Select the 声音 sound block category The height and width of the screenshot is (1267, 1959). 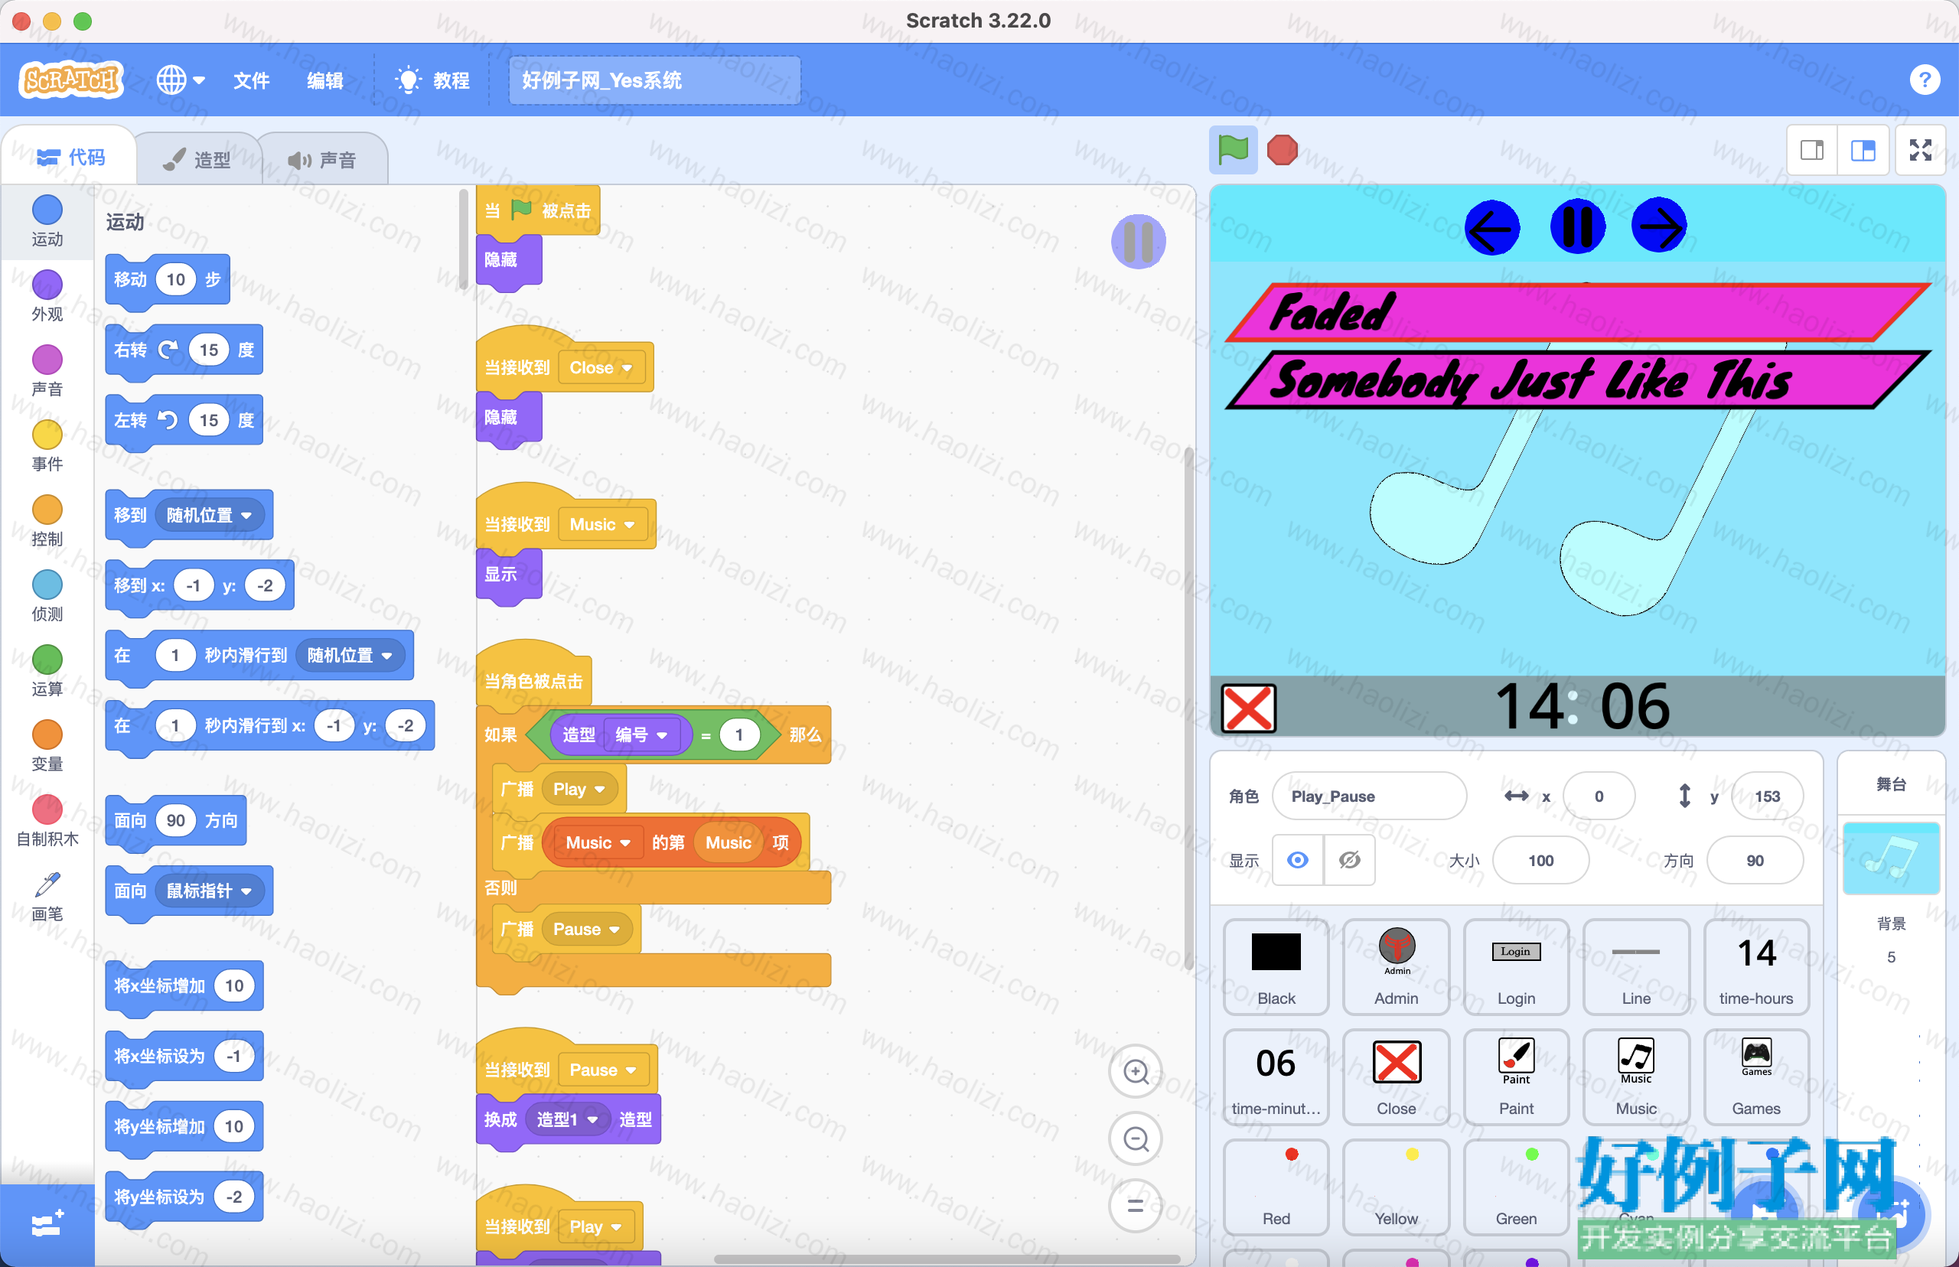click(47, 370)
